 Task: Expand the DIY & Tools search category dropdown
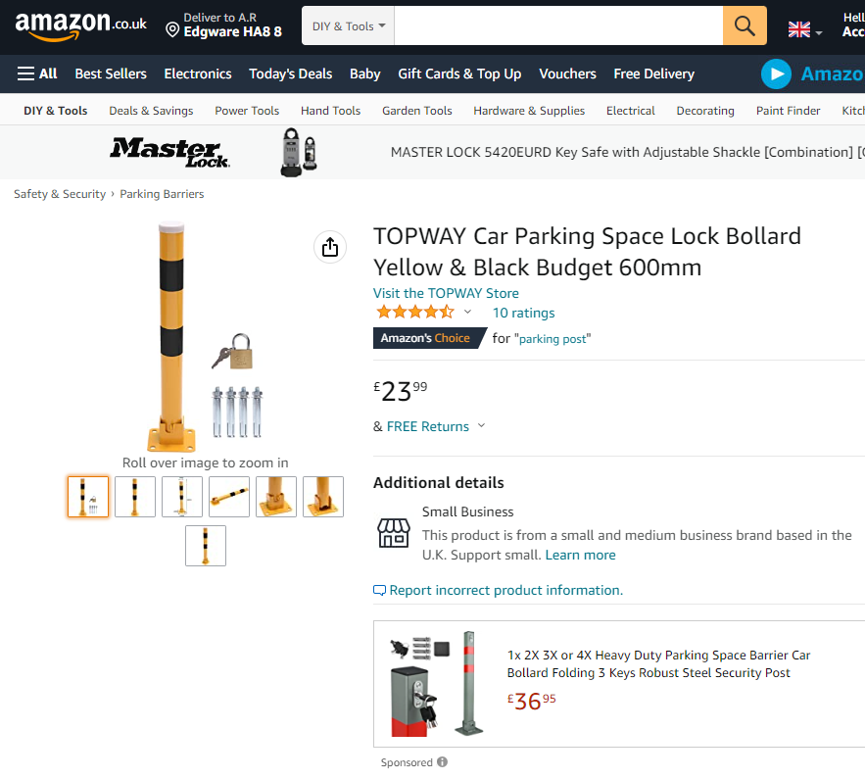pyautogui.click(x=348, y=26)
